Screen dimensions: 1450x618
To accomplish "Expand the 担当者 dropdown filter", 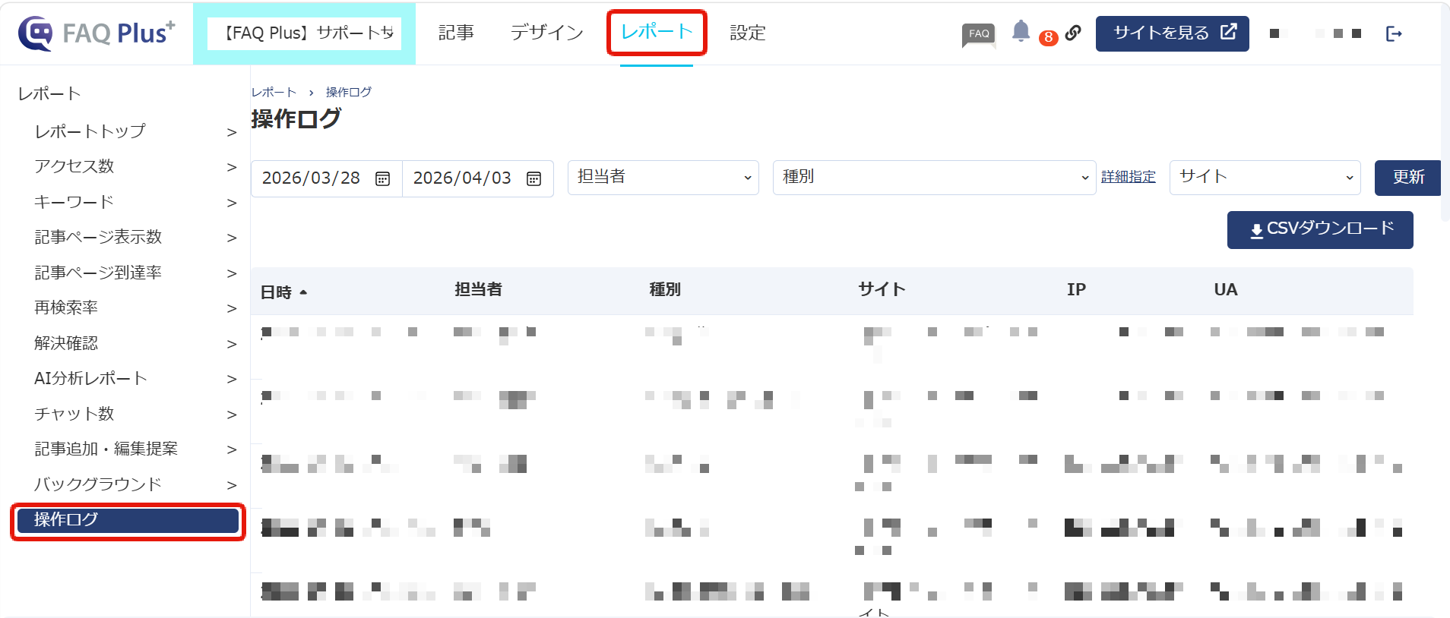I will coord(663,177).
